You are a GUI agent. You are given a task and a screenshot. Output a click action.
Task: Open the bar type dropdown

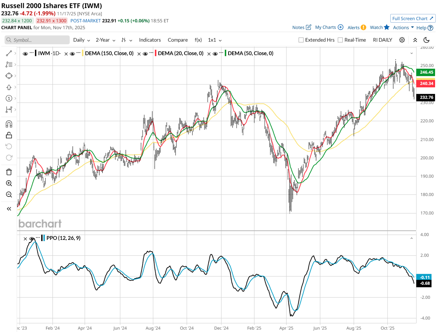coord(127,40)
